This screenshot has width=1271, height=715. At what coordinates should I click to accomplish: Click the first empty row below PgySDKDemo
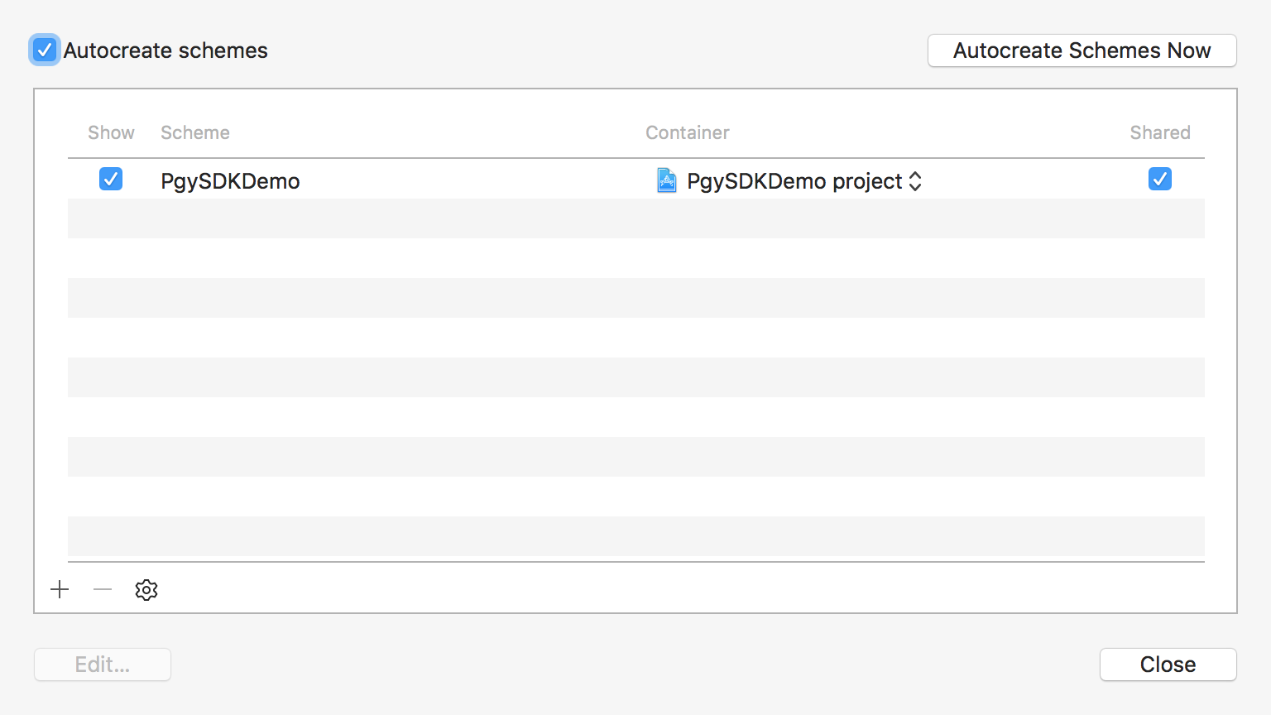click(635, 218)
